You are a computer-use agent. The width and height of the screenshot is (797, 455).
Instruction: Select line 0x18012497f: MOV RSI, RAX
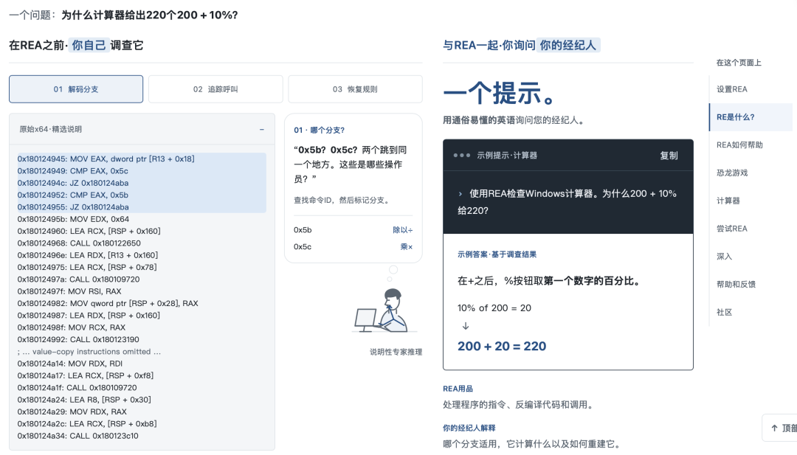pos(69,291)
